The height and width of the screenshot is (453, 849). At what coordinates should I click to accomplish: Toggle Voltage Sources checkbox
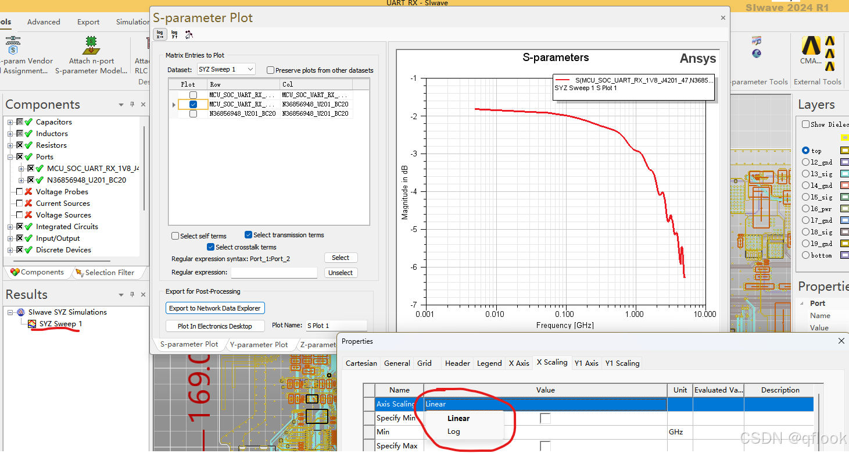[20, 215]
